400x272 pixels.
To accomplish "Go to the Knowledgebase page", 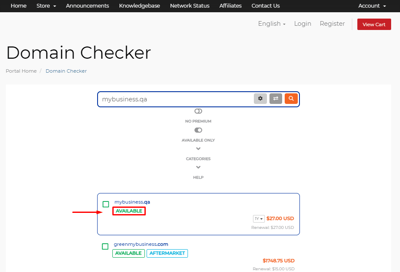I will [139, 6].
